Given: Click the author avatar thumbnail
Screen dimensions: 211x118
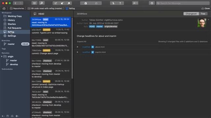Looking at the screenshot, I should [202, 23].
